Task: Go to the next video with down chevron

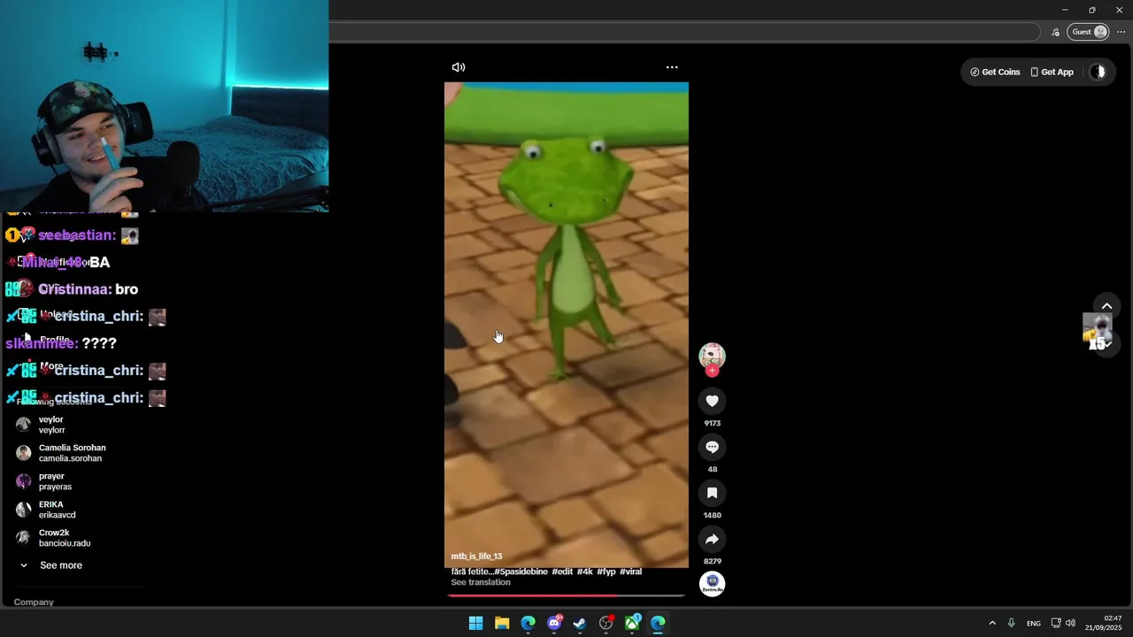Action: point(1106,344)
